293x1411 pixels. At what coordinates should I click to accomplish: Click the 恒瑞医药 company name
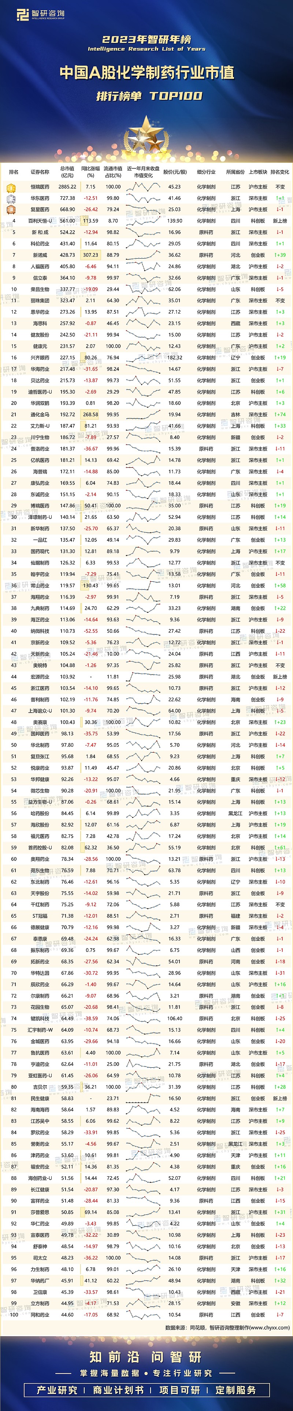click(40, 187)
